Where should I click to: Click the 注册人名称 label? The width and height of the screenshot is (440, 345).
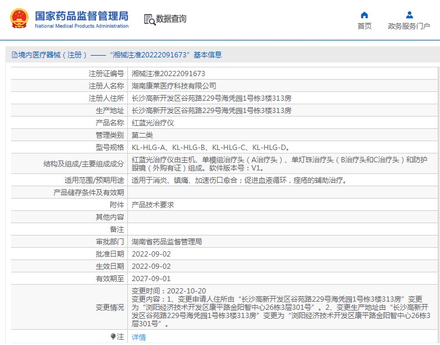click(106, 86)
